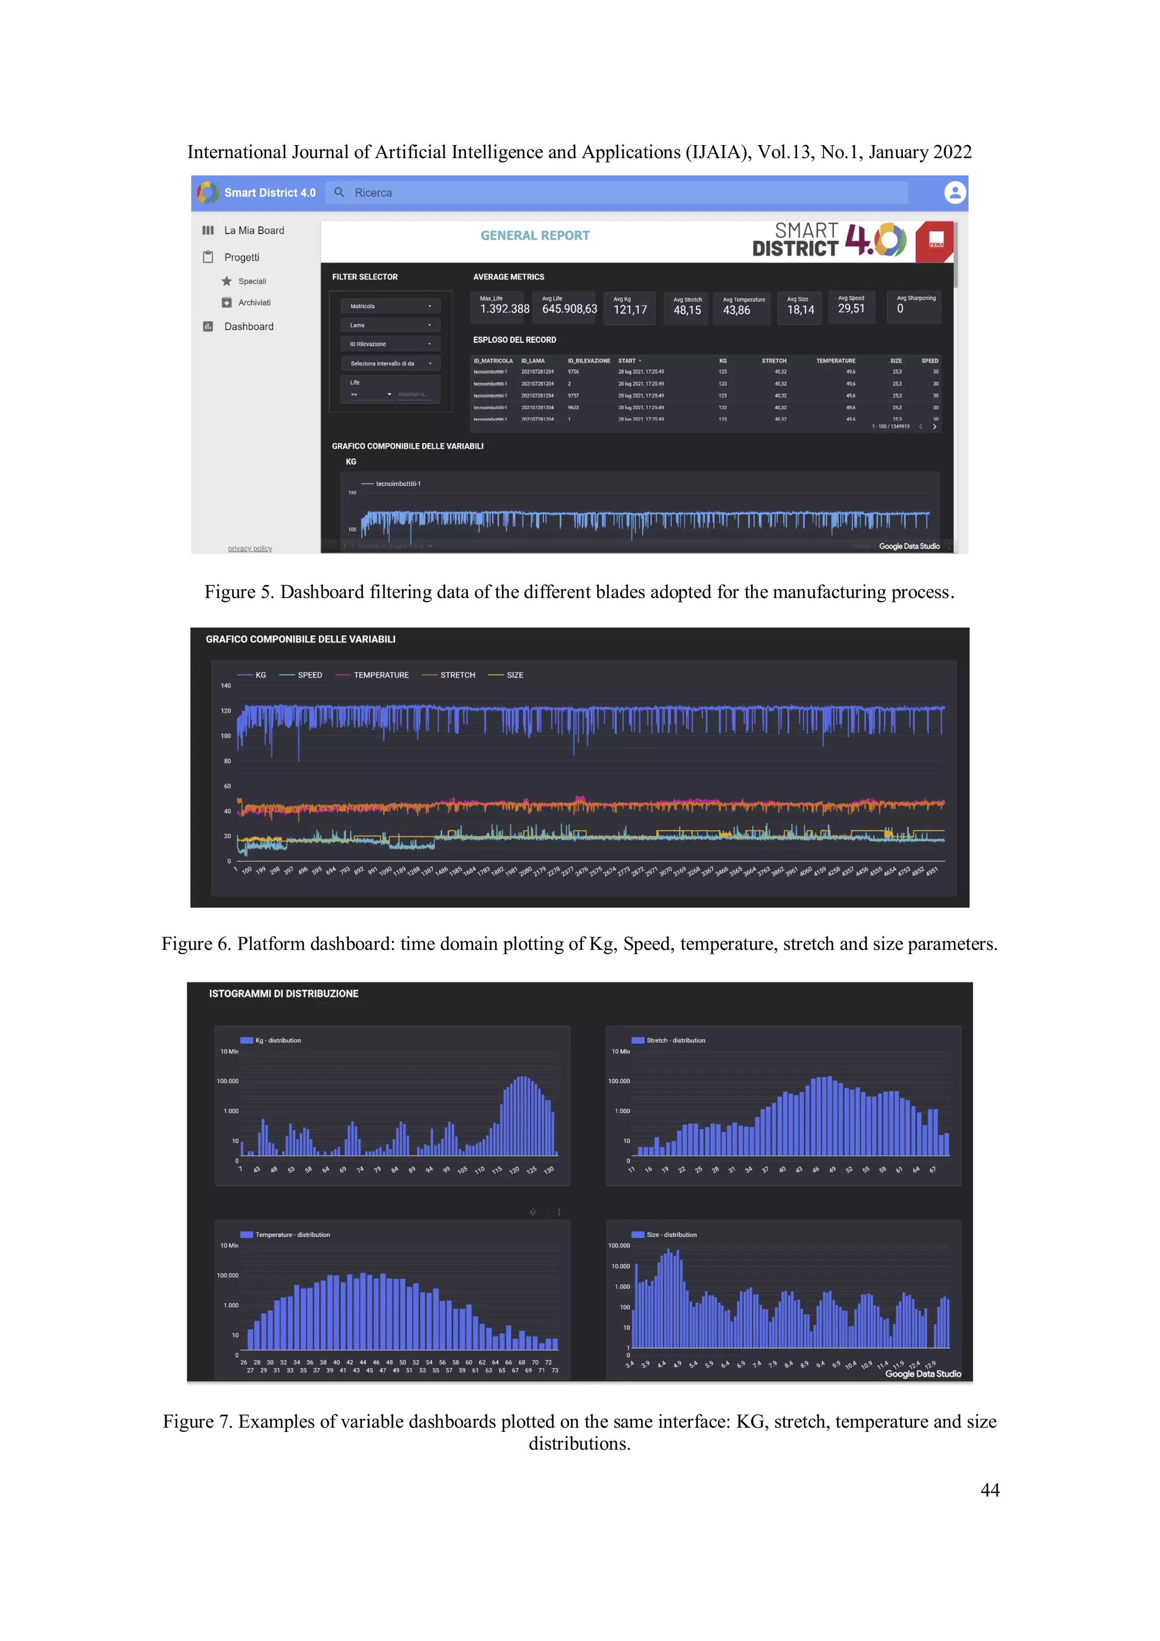The height and width of the screenshot is (1641, 1160).
Task: Open Dashboard in the sidebar
Action: click(x=249, y=327)
